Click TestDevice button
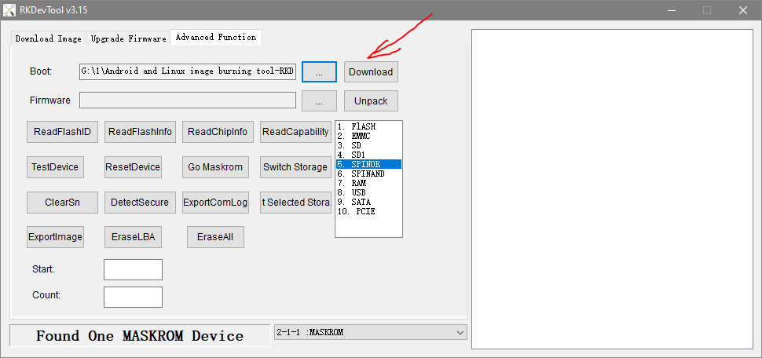The width and height of the screenshot is (762, 358). [55, 167]
